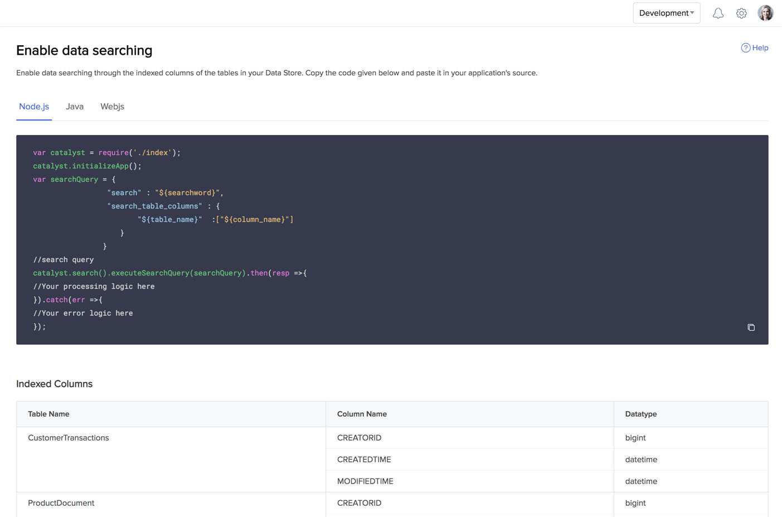Click the Help question mark icon

pos(745,48)
